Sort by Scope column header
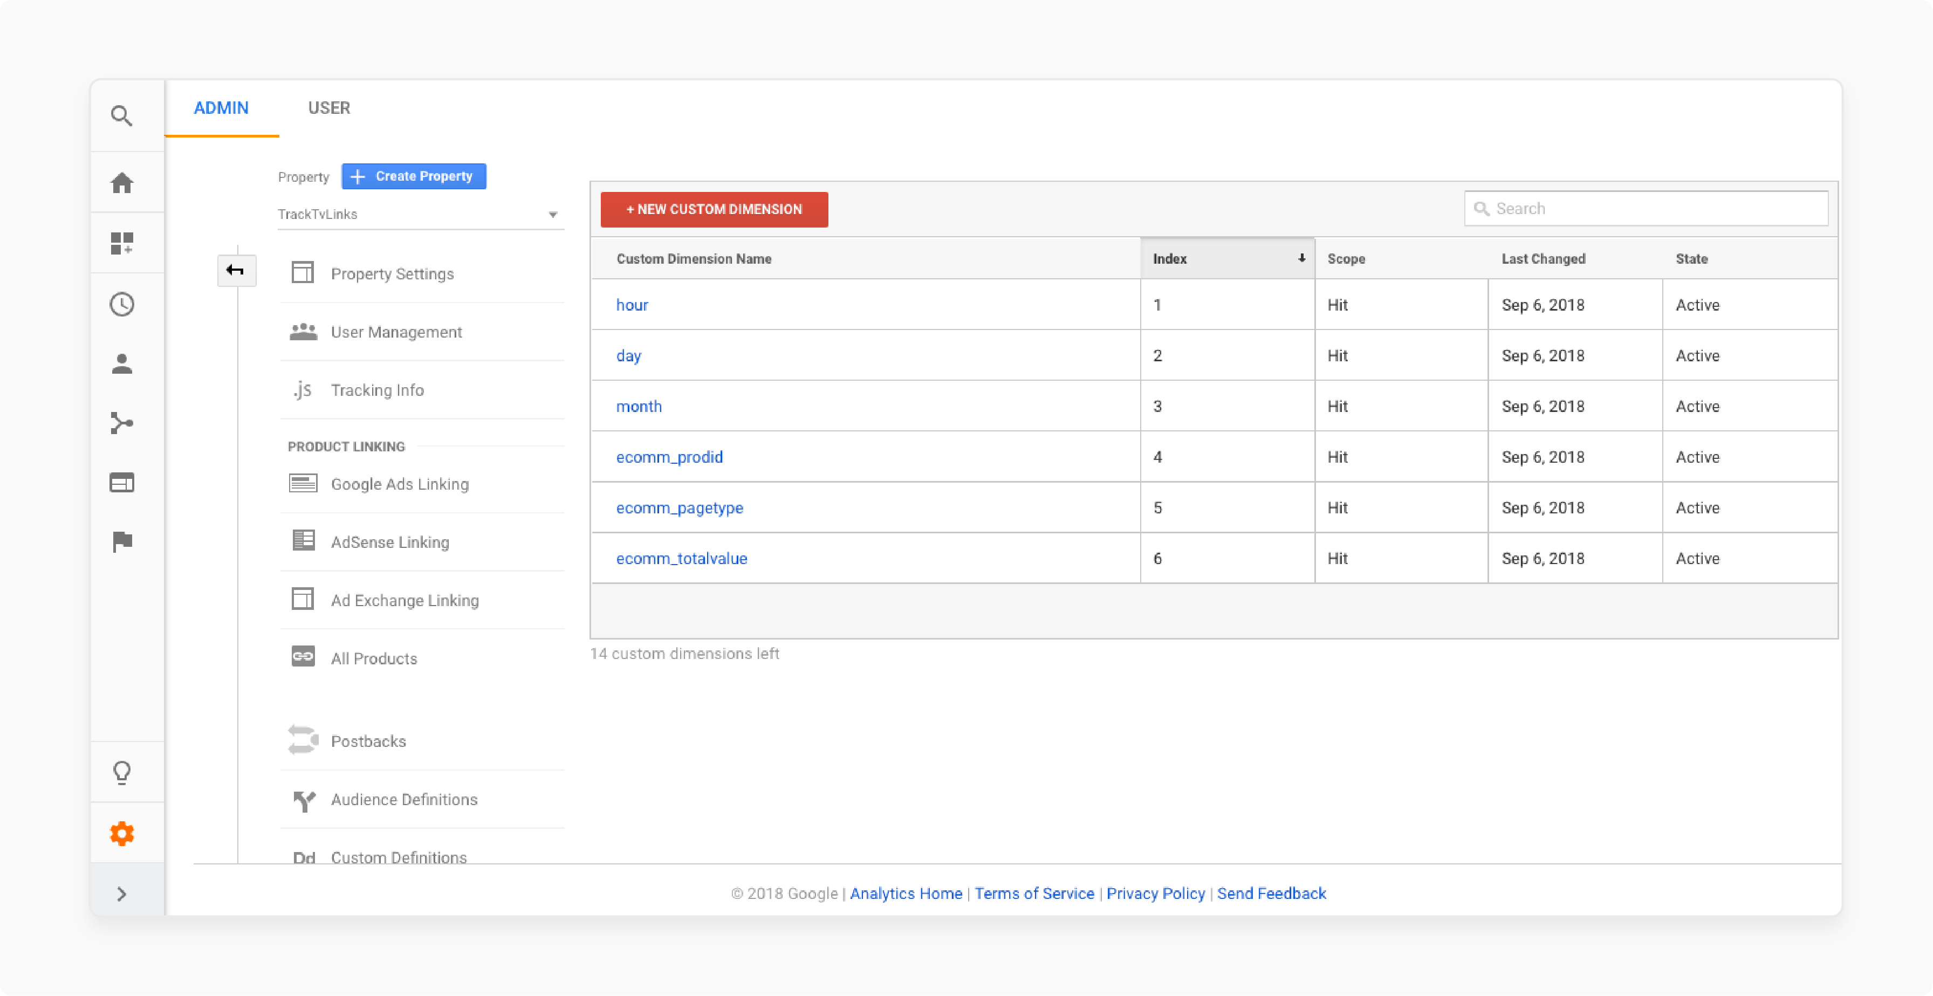Image resolution: width=1933 pixels, height=996 pixels. [x=1346, y=259]
